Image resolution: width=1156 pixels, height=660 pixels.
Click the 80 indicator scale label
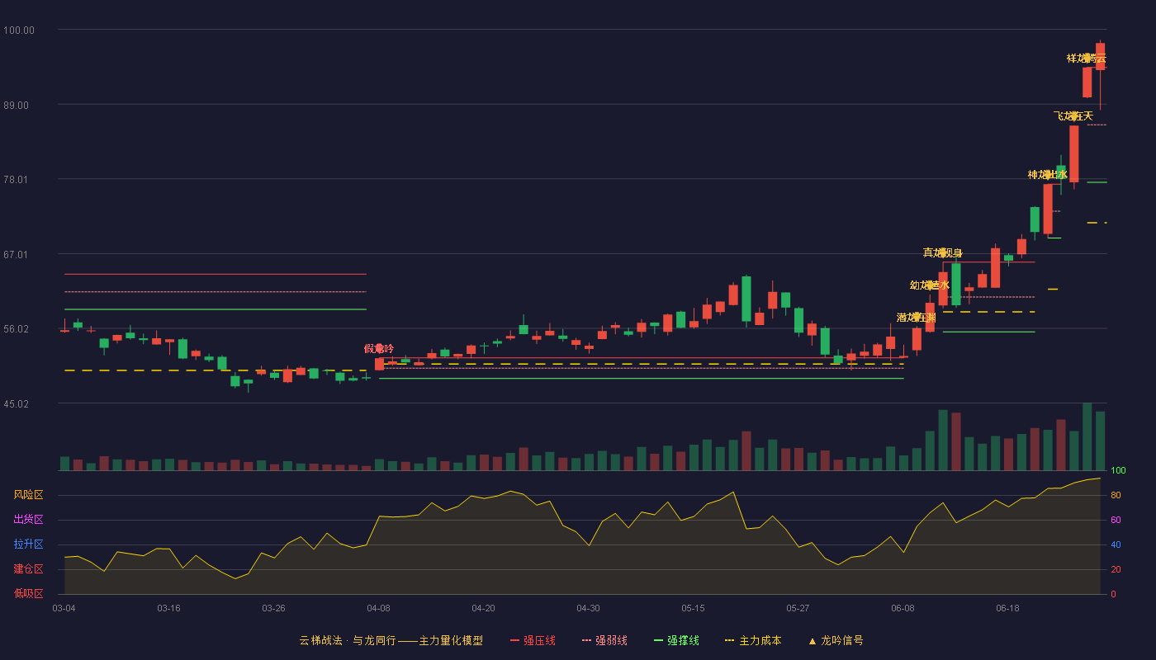tap(1116, 496)
